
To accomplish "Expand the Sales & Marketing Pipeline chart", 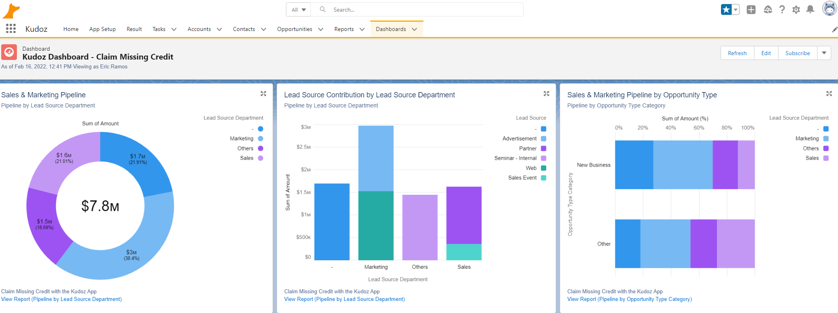I will [x=263, y=94].
